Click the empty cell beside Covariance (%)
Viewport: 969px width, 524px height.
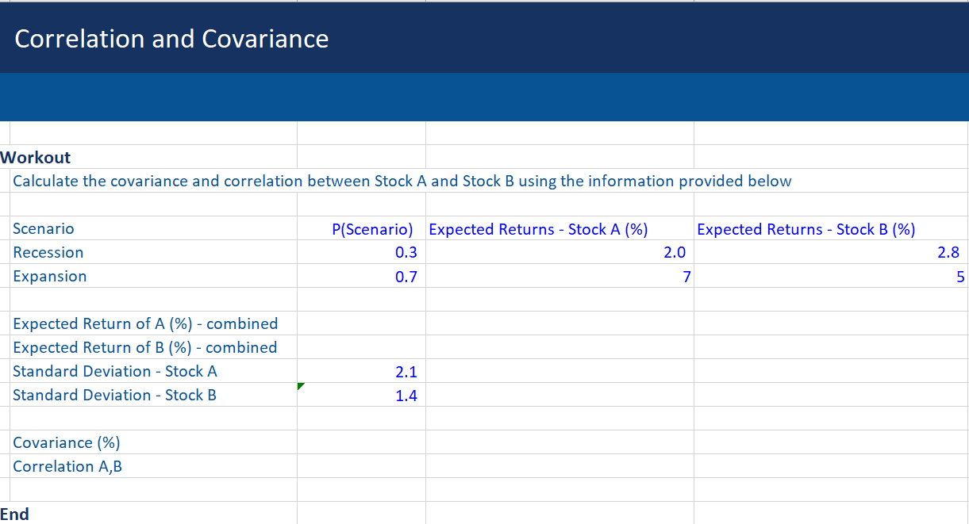point(361,442)
